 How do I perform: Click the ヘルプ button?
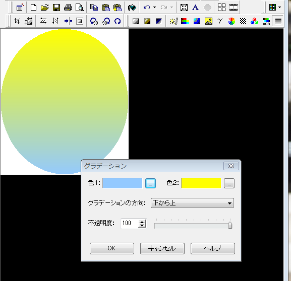point(213,248)
